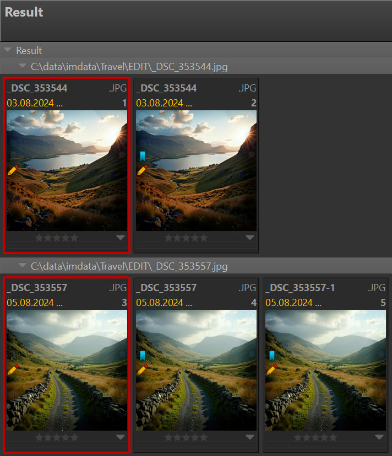Image resolution: width=392 pixels, height=456 pixels.
Task: Click file name _DSC_353544 on card 1
Action: click(x=37, y=88)
